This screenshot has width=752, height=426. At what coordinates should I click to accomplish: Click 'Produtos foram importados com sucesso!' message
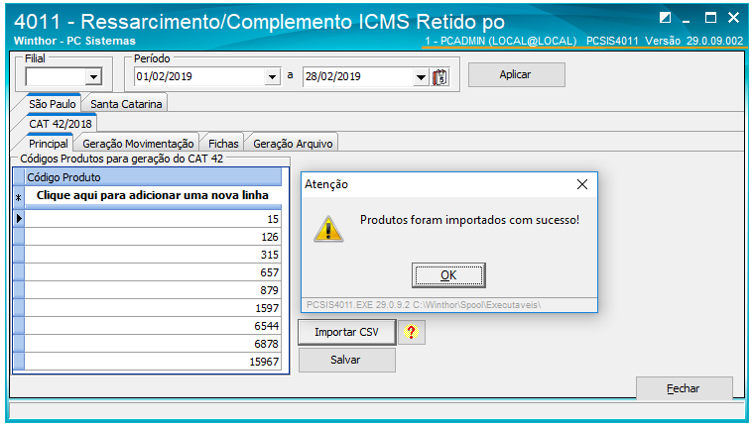click(x=469, y=220)
